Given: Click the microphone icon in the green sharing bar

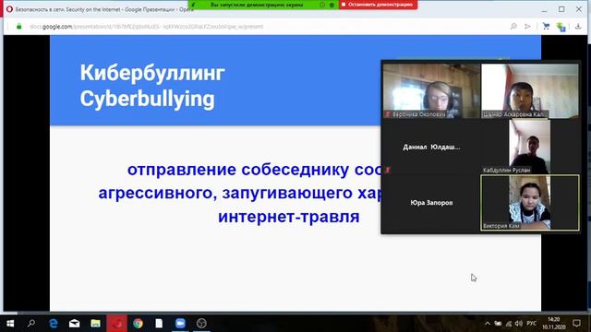Looking at the screenshot, I should point(193,5).
